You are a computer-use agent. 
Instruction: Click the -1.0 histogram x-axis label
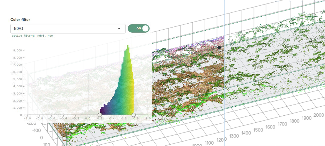[27, 119]
